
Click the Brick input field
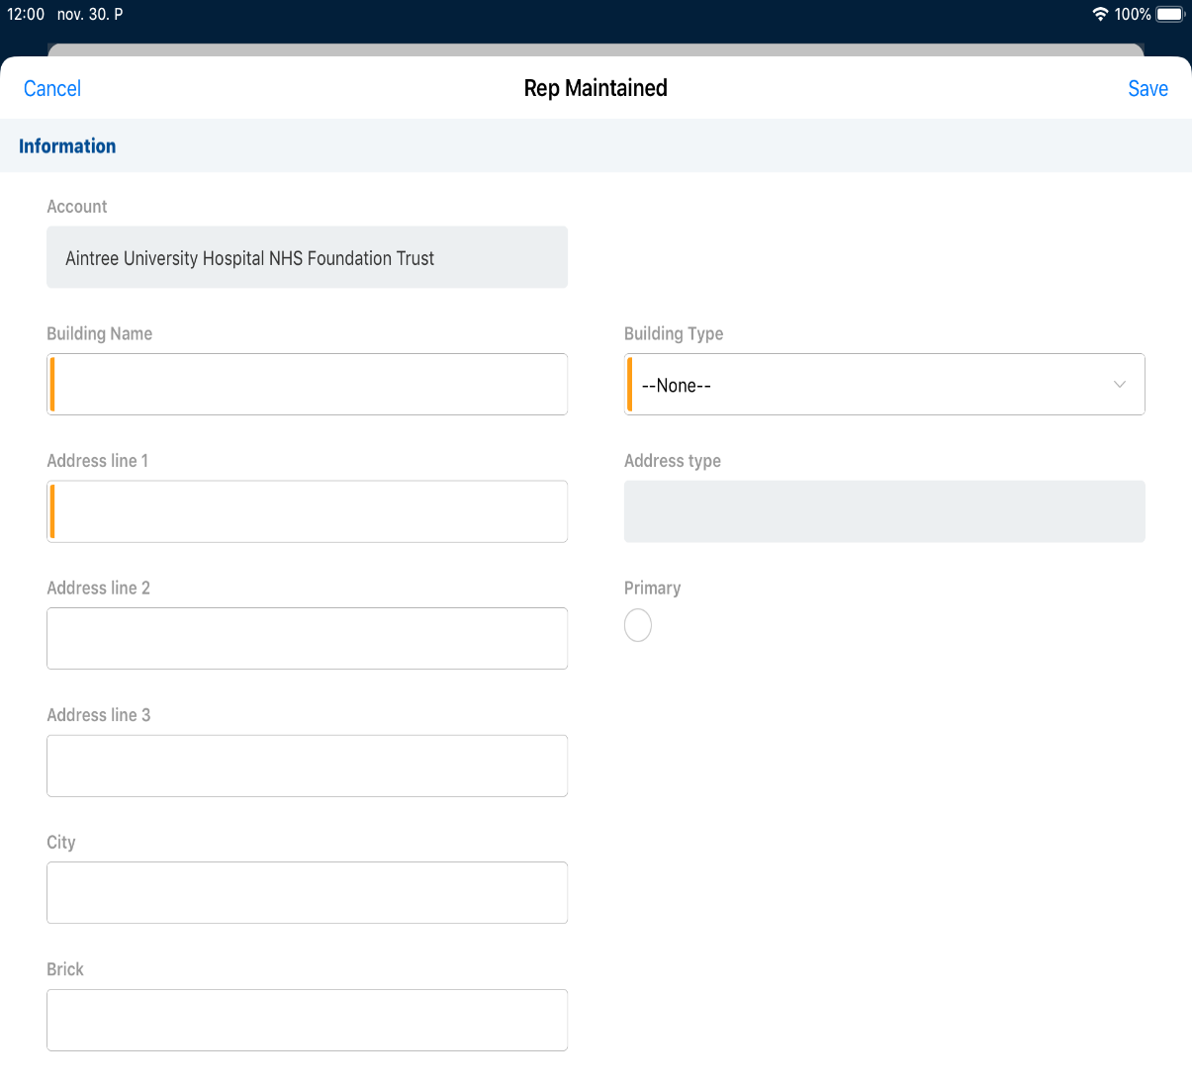click(x=307, y=1020)
